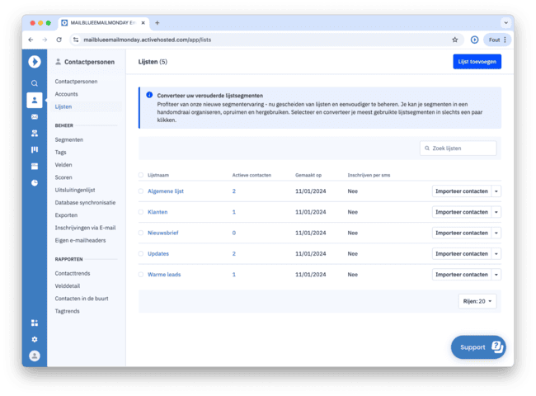Open the Site window icon in sidebar
Viewport: 536px width, 396px height.
35,166
